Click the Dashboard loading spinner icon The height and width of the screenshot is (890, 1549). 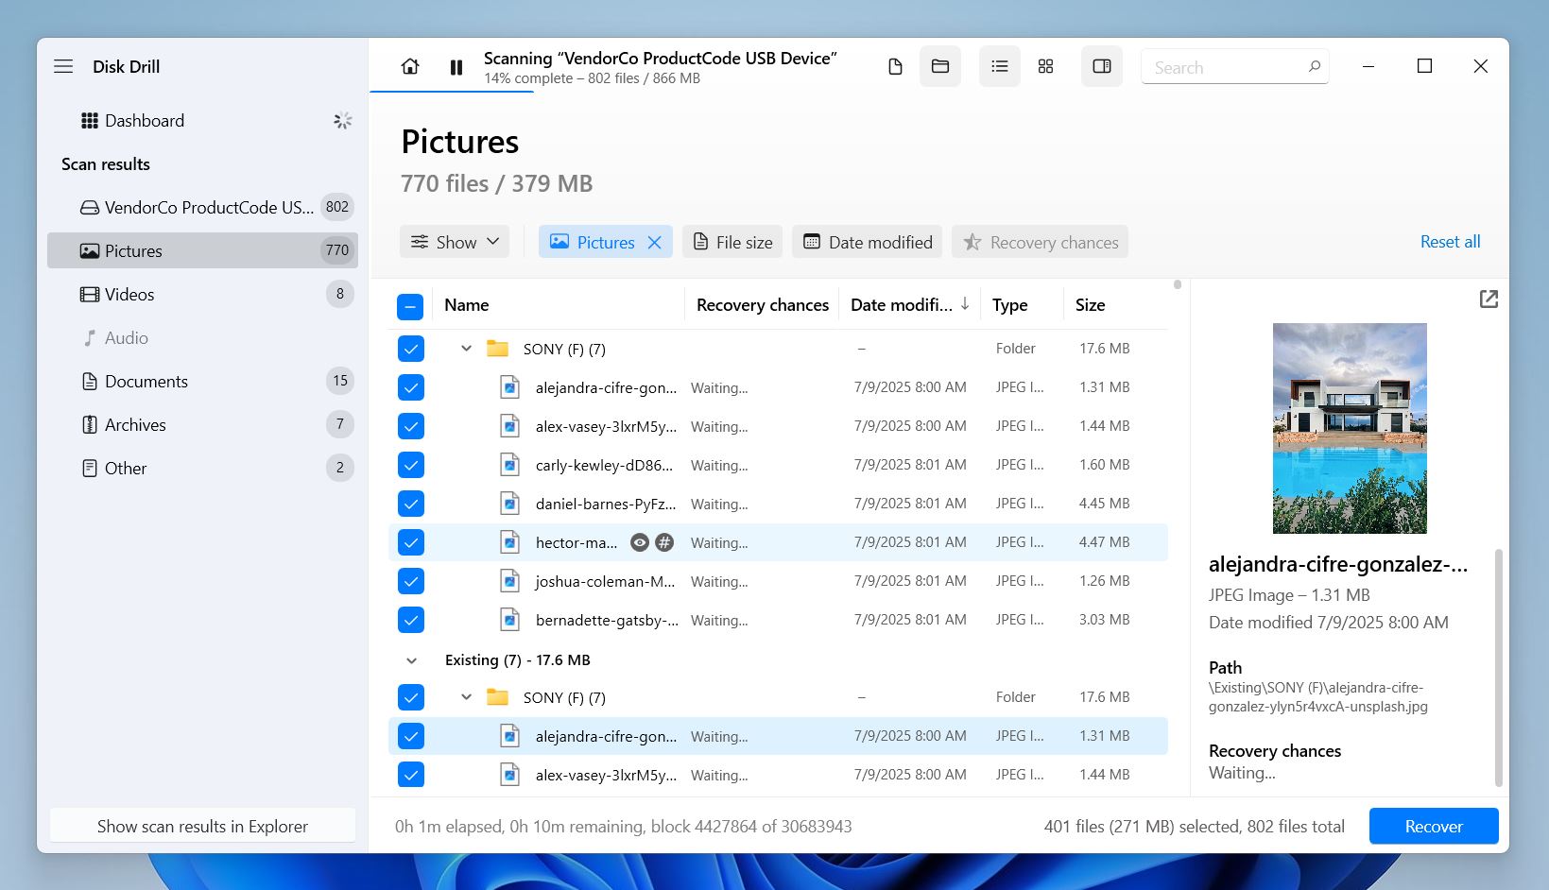tap(343, 121)
